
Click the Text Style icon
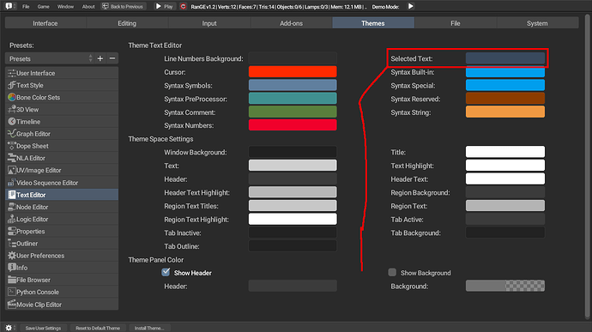[12, 85]
